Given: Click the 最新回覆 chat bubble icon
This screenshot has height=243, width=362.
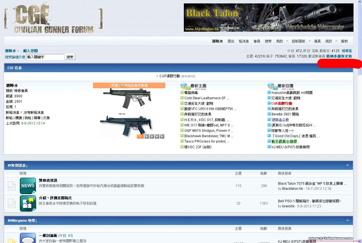Looking at the screenshot, I should click(272, 86).
